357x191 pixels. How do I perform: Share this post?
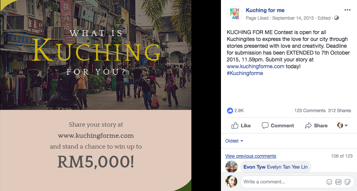316,125
